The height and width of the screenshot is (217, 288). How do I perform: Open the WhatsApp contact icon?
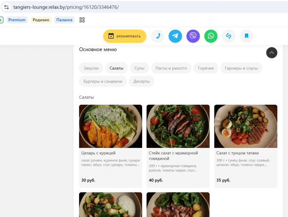click(x=211, y=36)
